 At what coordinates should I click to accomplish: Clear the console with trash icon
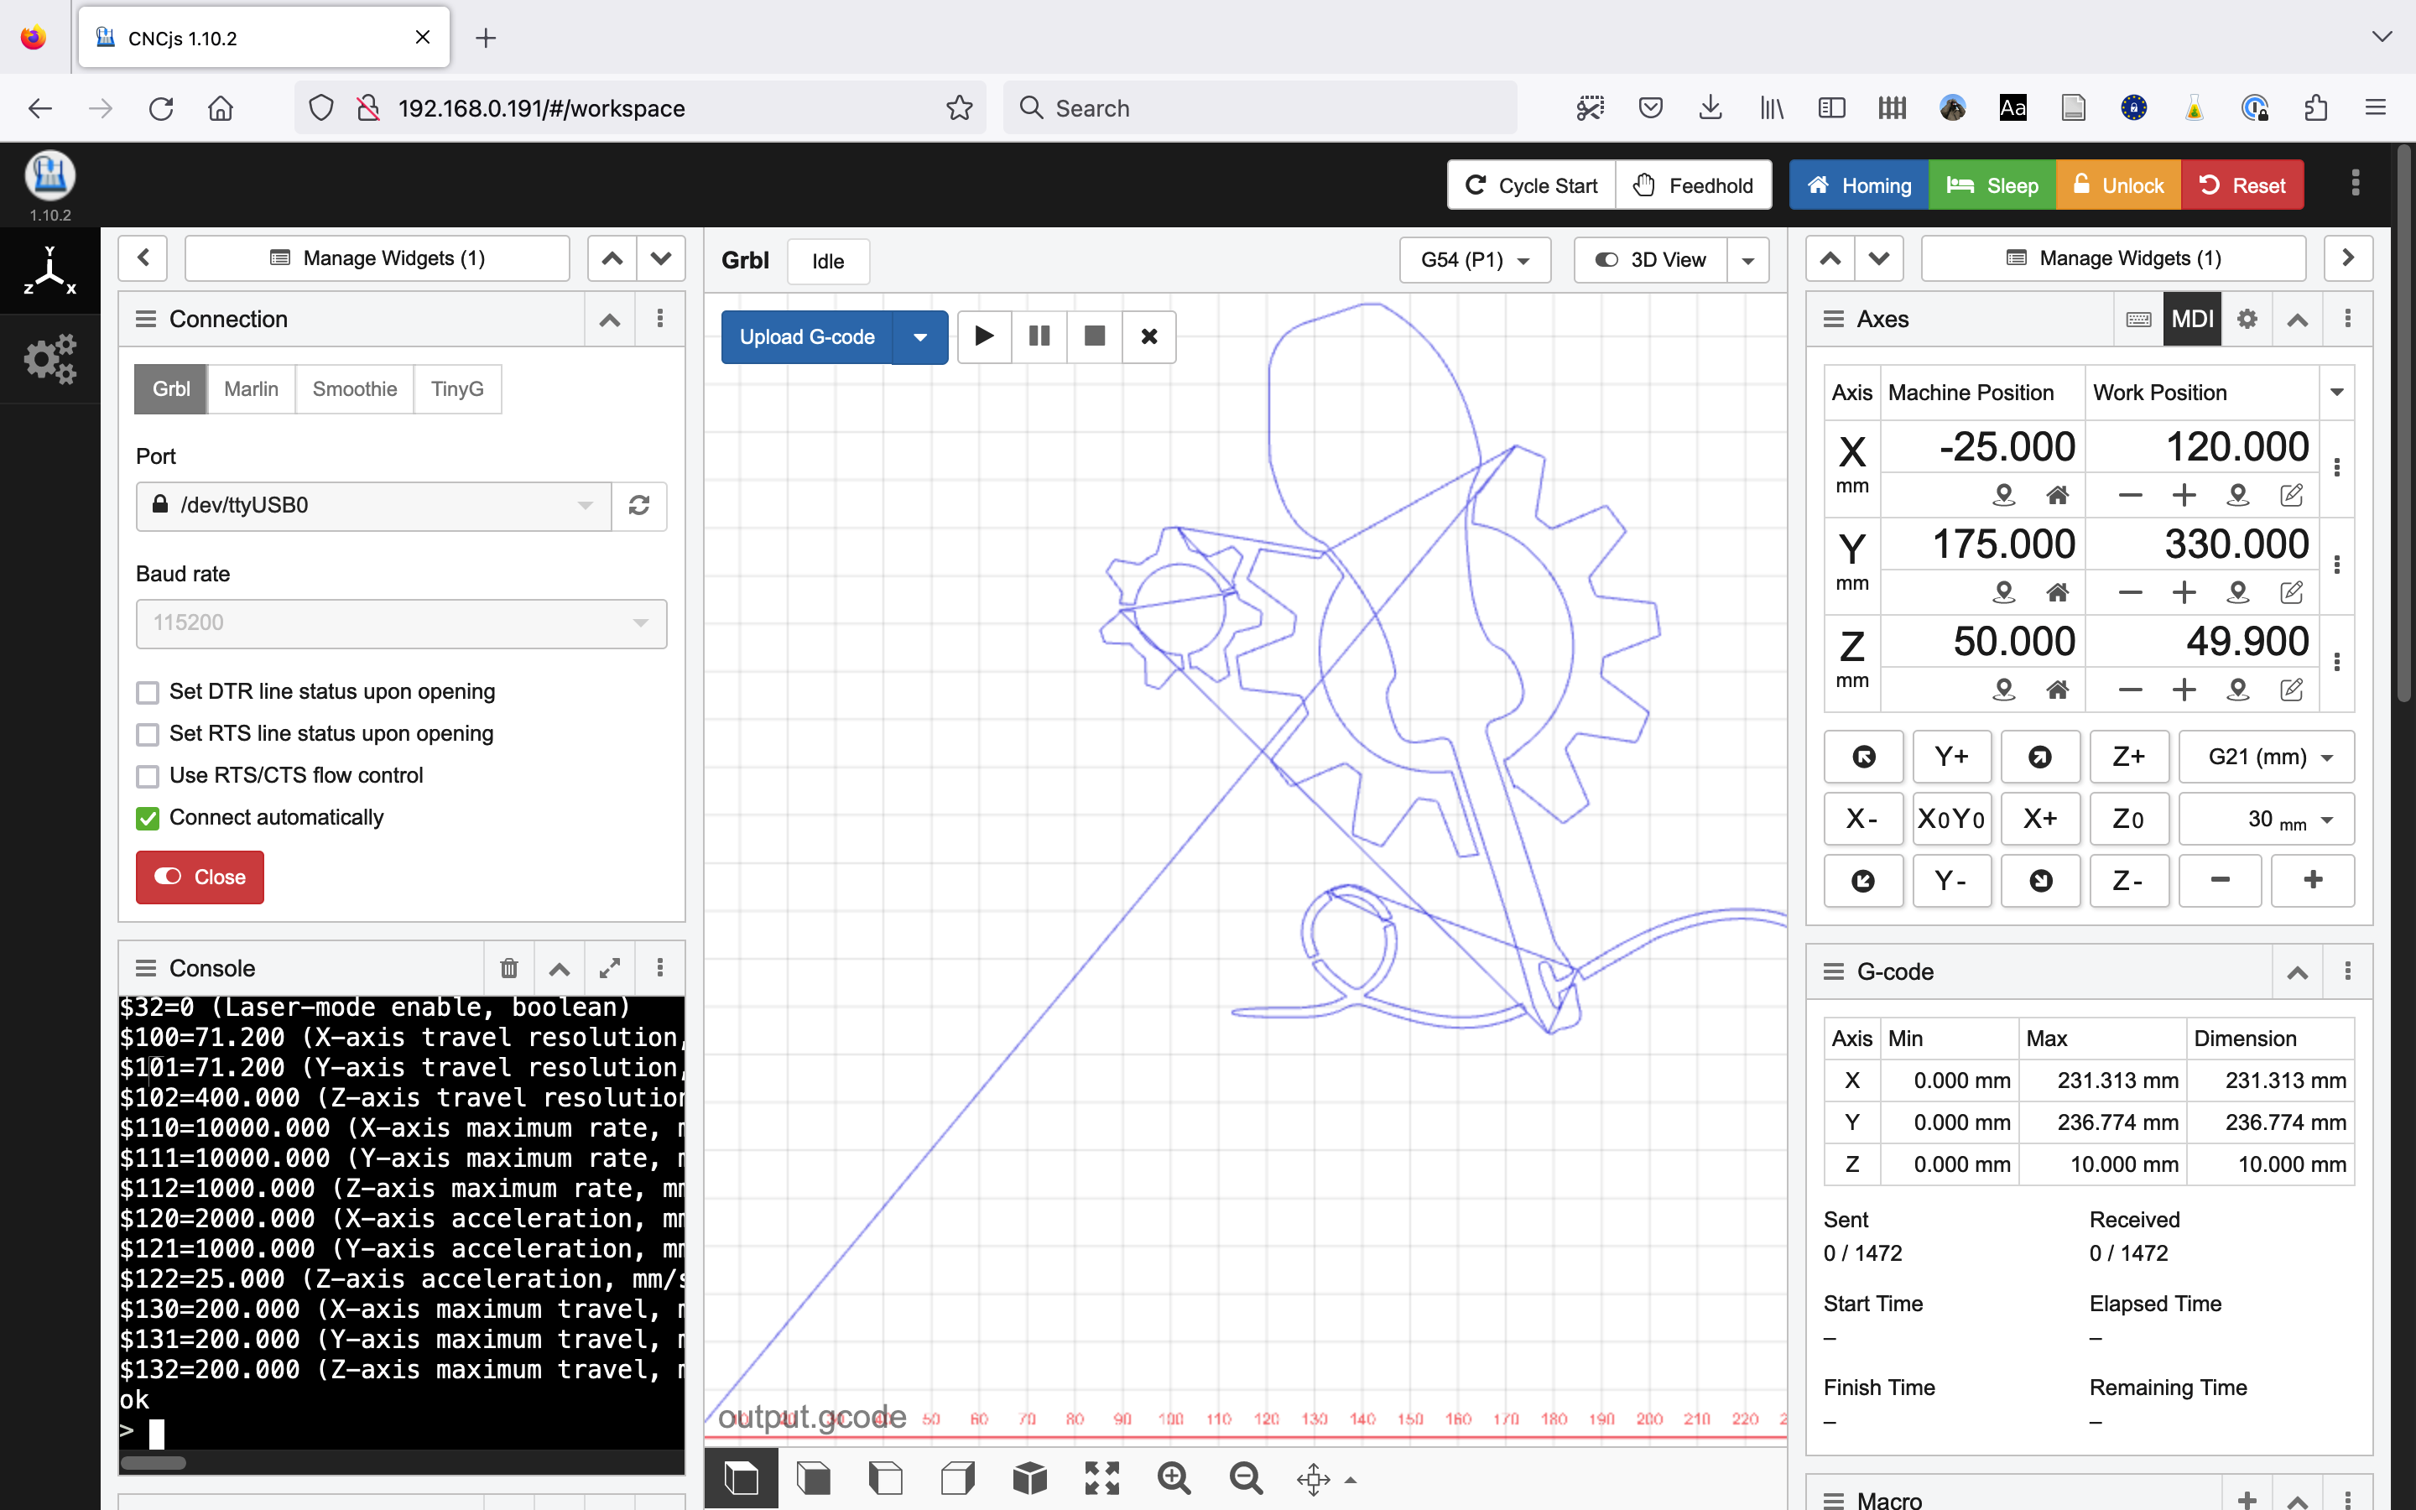509,968
